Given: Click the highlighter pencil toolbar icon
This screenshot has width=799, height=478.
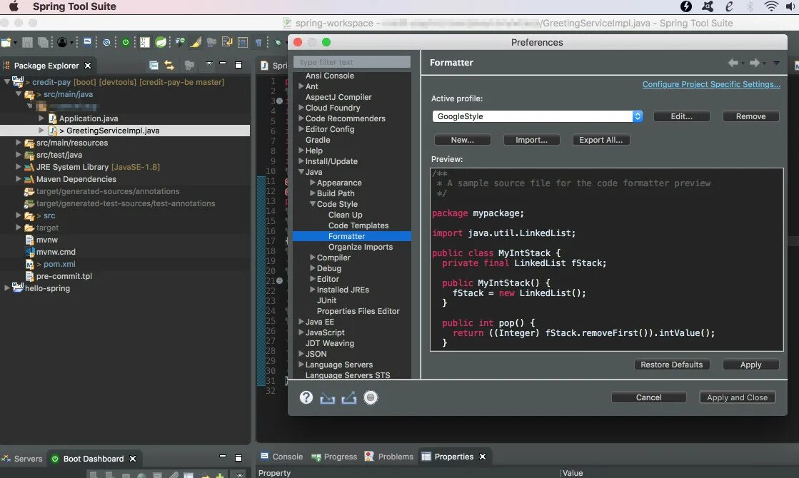Looking at the screenshot, I should point(196,42).
